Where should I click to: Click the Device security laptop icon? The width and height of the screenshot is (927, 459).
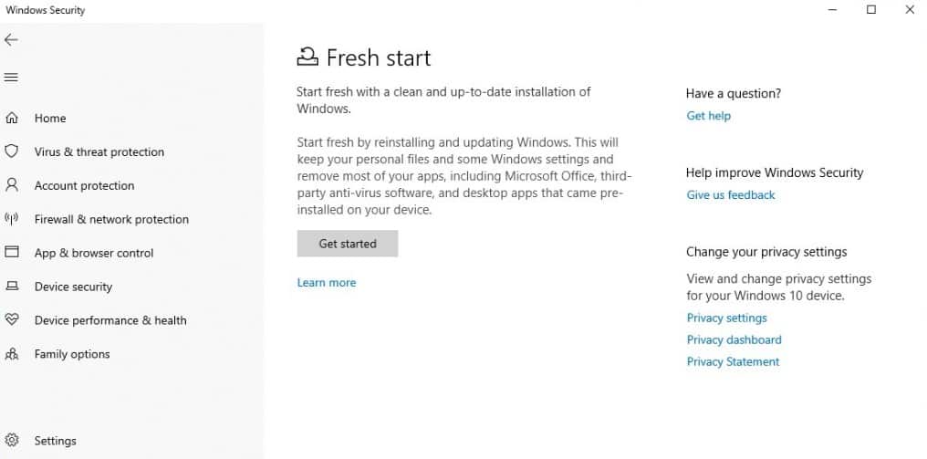(x=12, y=287)
